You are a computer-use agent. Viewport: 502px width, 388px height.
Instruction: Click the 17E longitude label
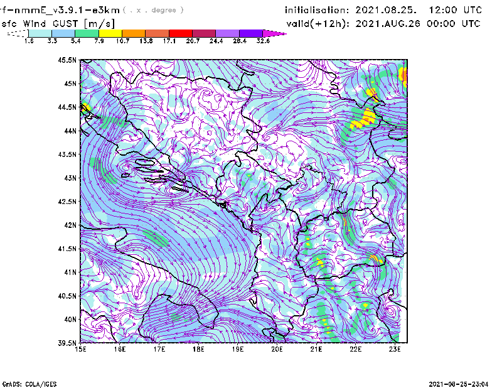(159, 349)
